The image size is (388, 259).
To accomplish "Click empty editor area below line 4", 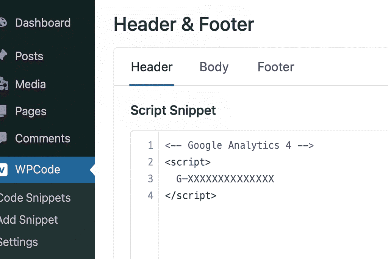I will point(265,231).
